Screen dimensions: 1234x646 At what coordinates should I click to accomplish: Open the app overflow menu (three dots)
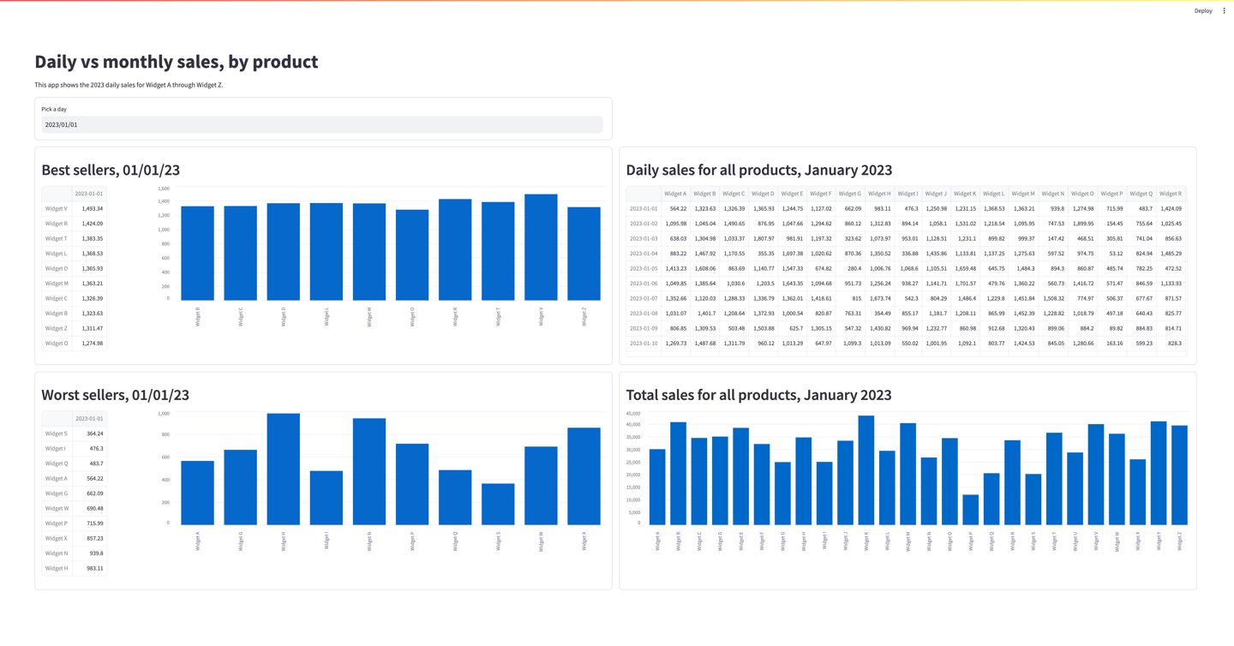click(x=1224, y=10)
